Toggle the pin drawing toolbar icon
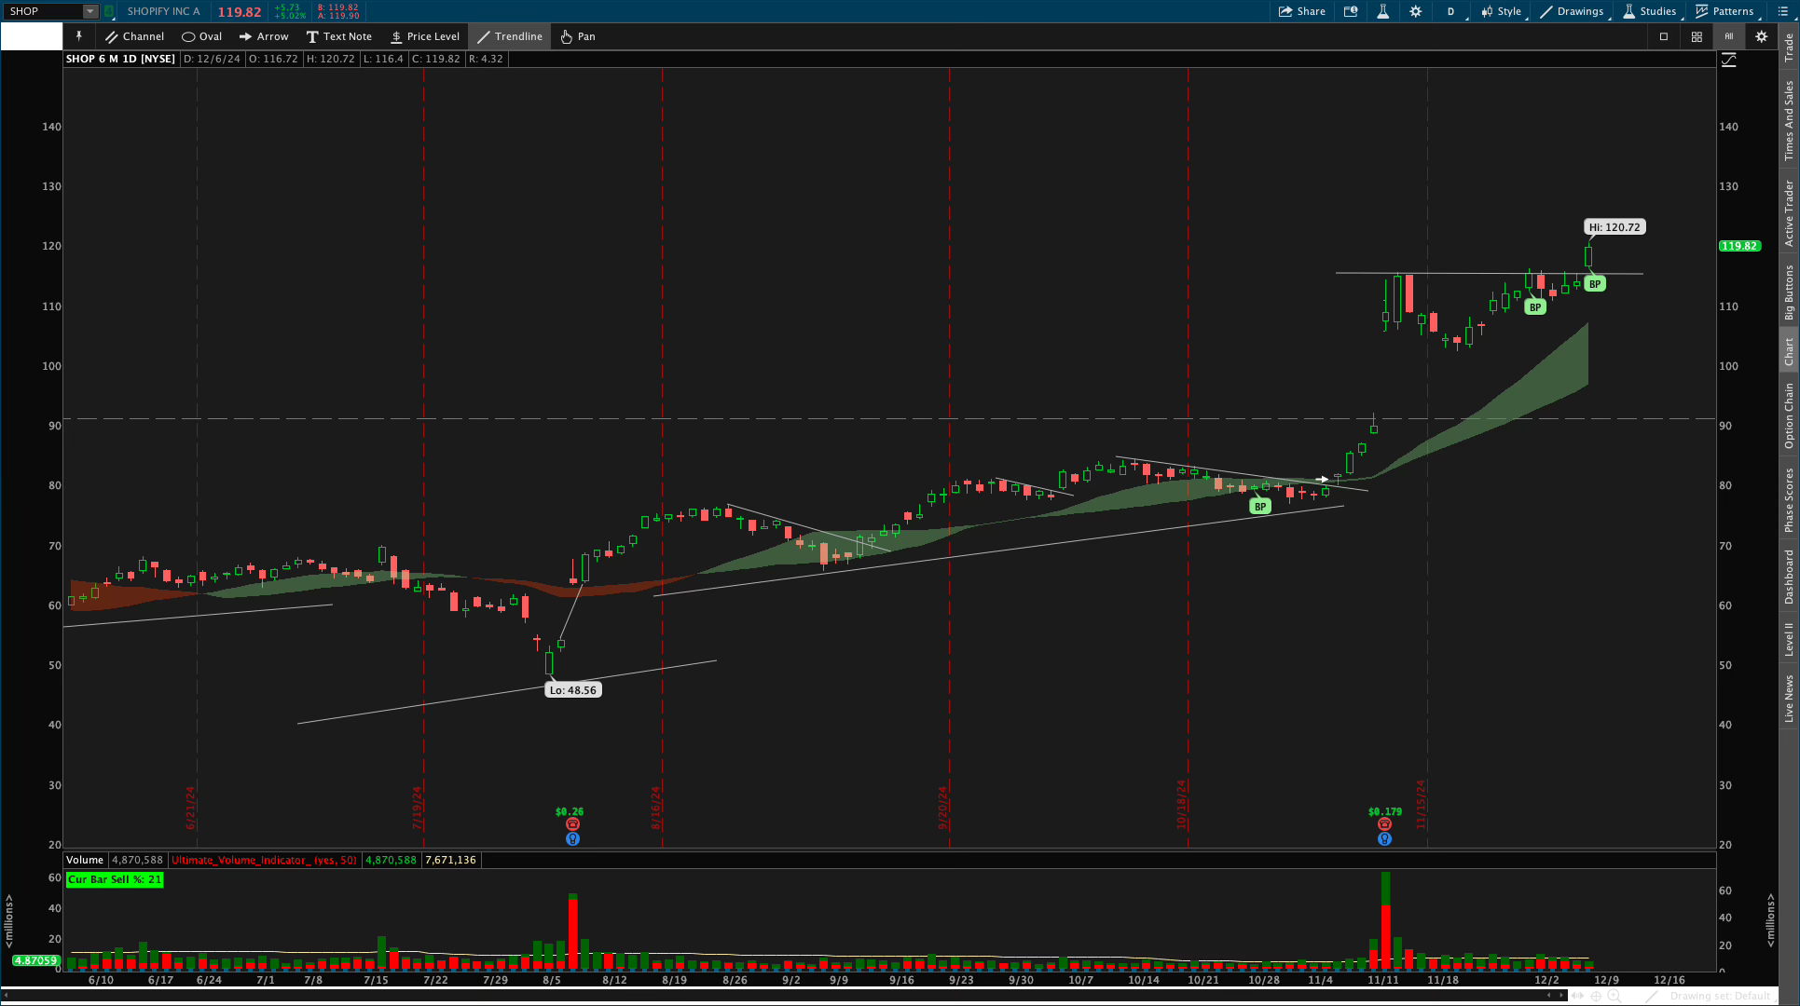The image size is (1800, 1006). (x=79, y=36)
